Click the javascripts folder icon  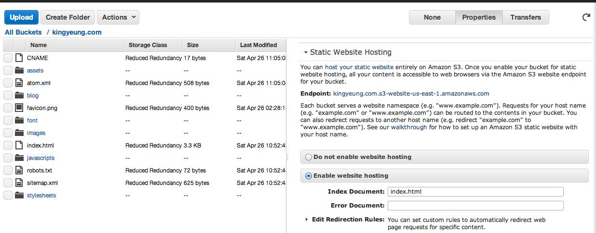tap(19, 158)
